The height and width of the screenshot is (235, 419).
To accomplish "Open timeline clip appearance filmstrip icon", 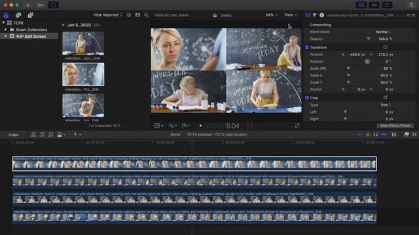I will (394, 134).
